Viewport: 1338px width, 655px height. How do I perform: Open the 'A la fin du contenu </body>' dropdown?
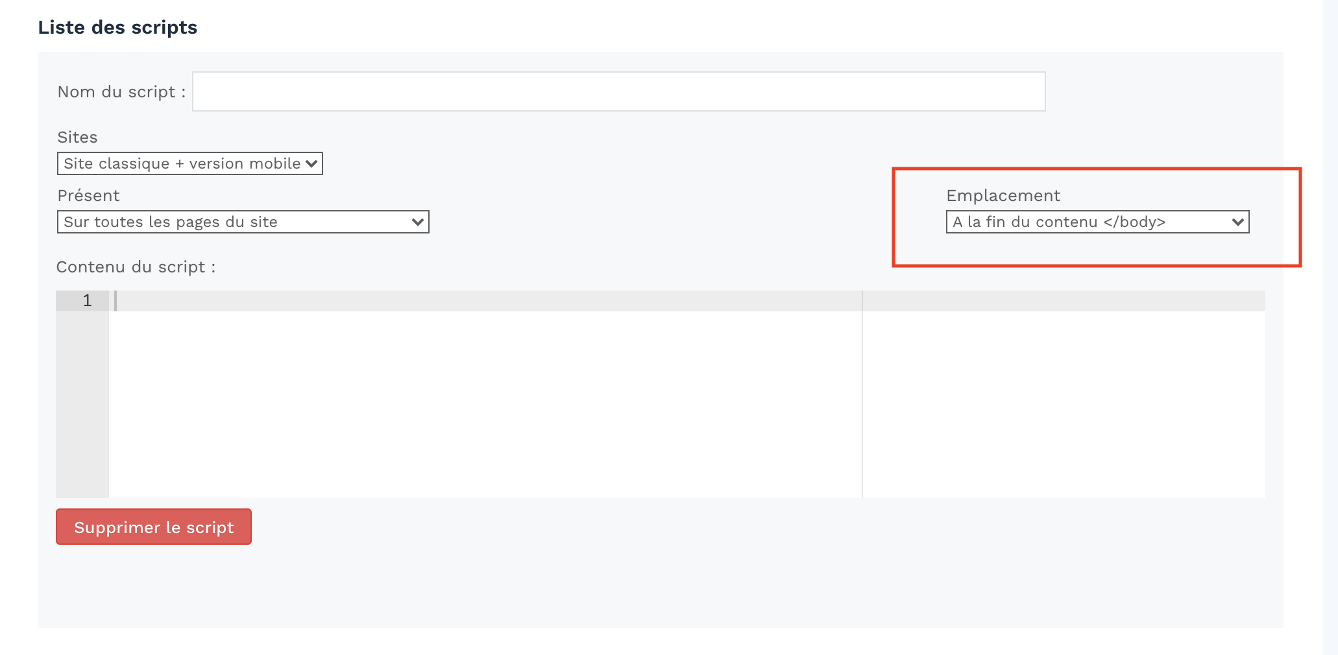coord(1098,222)
